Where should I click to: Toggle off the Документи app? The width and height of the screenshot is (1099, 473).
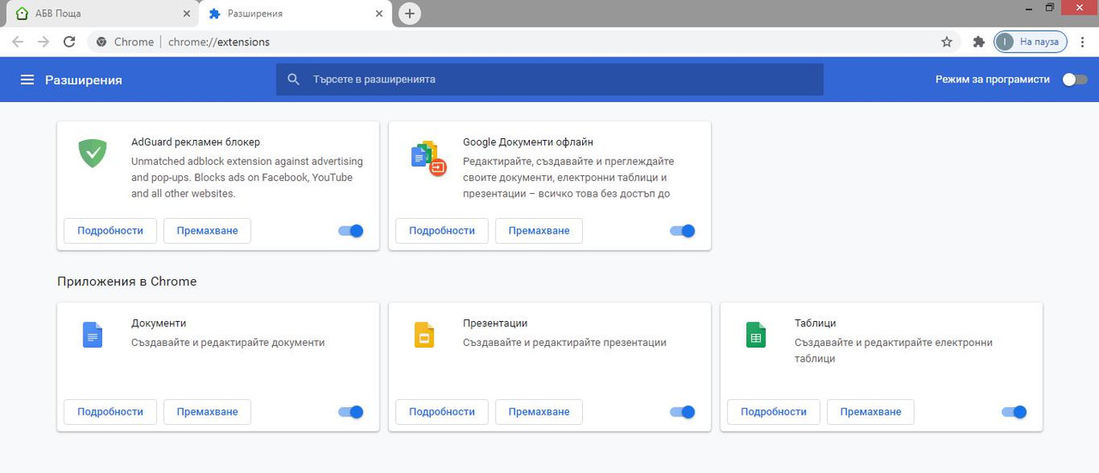point(351,412)
